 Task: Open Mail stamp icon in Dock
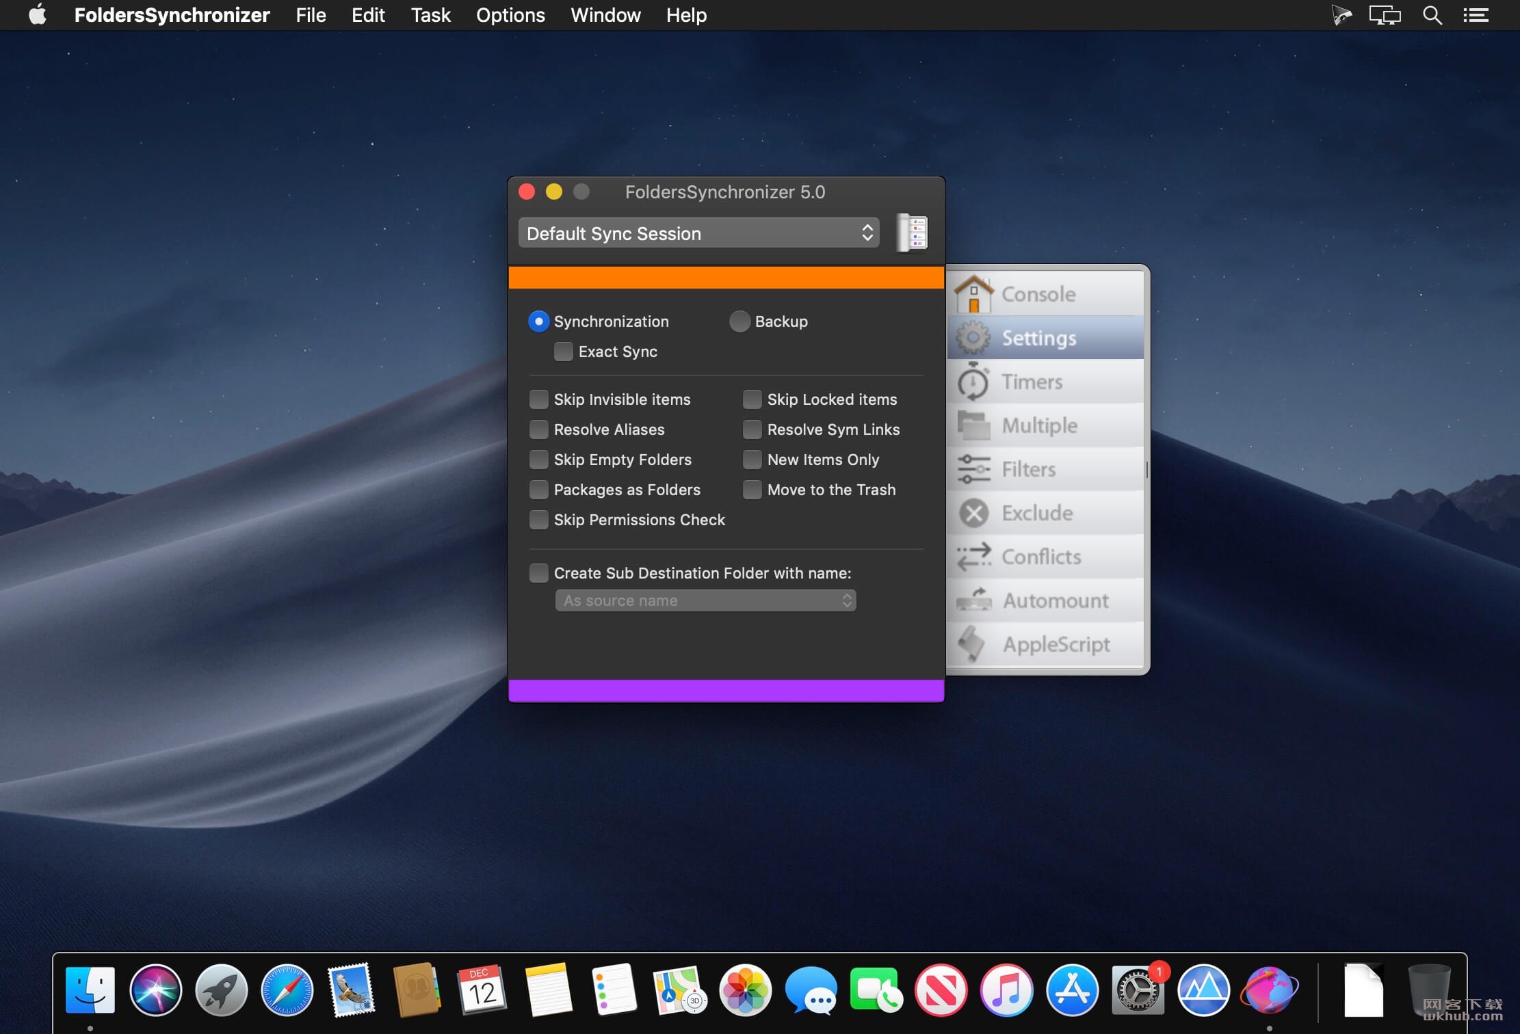tap(352, 990)
